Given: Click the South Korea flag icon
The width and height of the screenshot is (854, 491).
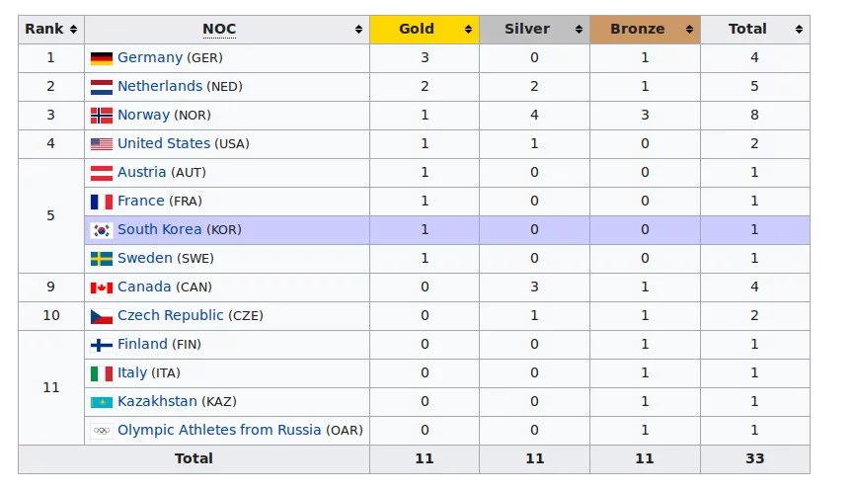Looking at the screenshot, I should tap(101, 230).
